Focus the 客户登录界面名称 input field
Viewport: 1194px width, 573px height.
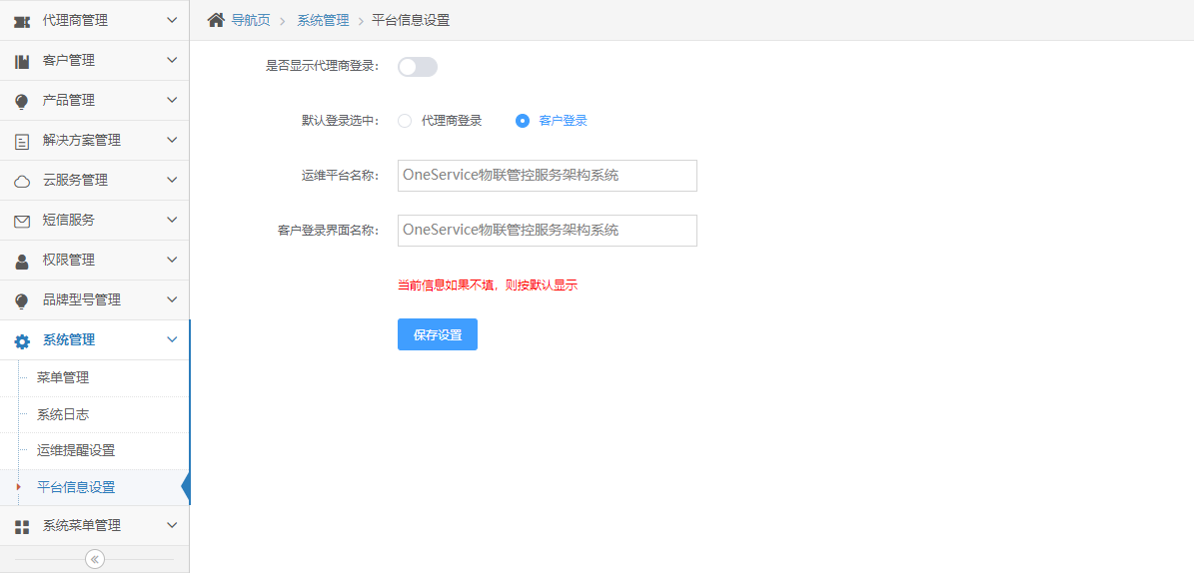point(547,231)
